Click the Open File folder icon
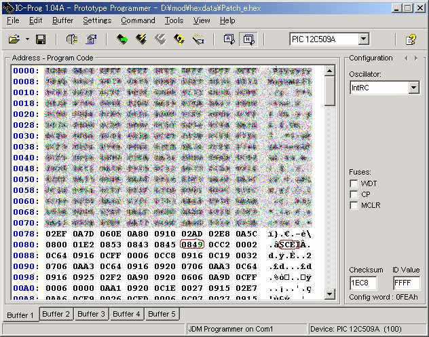The image size is (429, 337). pyautogui.click(x=14, y=39)
